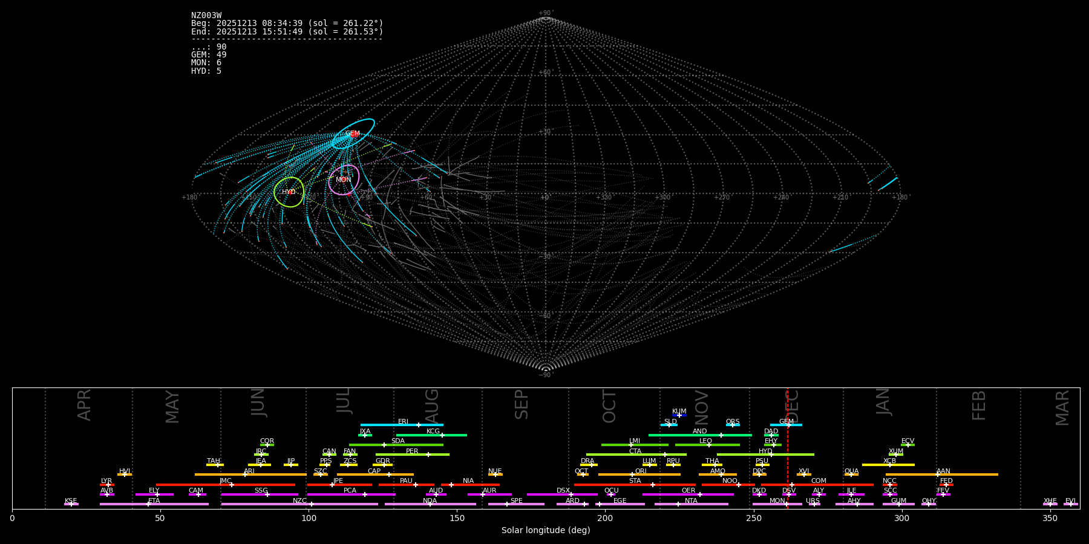
Task: Click the OER purple activity bar
Action: pyautogui.click(x=688, y=494)
